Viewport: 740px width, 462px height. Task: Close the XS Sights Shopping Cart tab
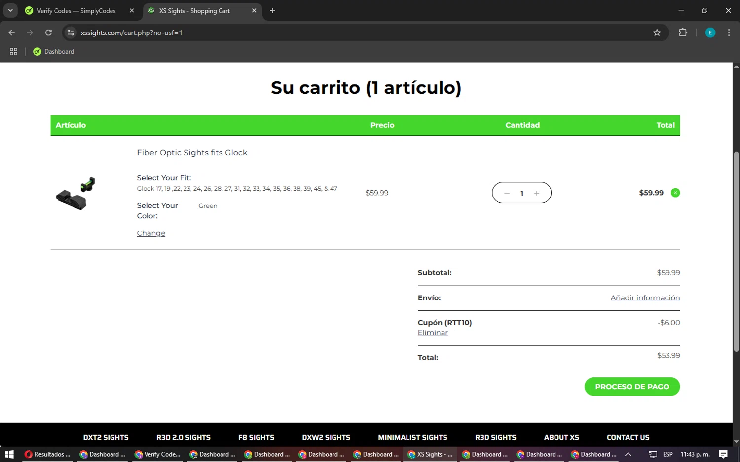point(254,11)
